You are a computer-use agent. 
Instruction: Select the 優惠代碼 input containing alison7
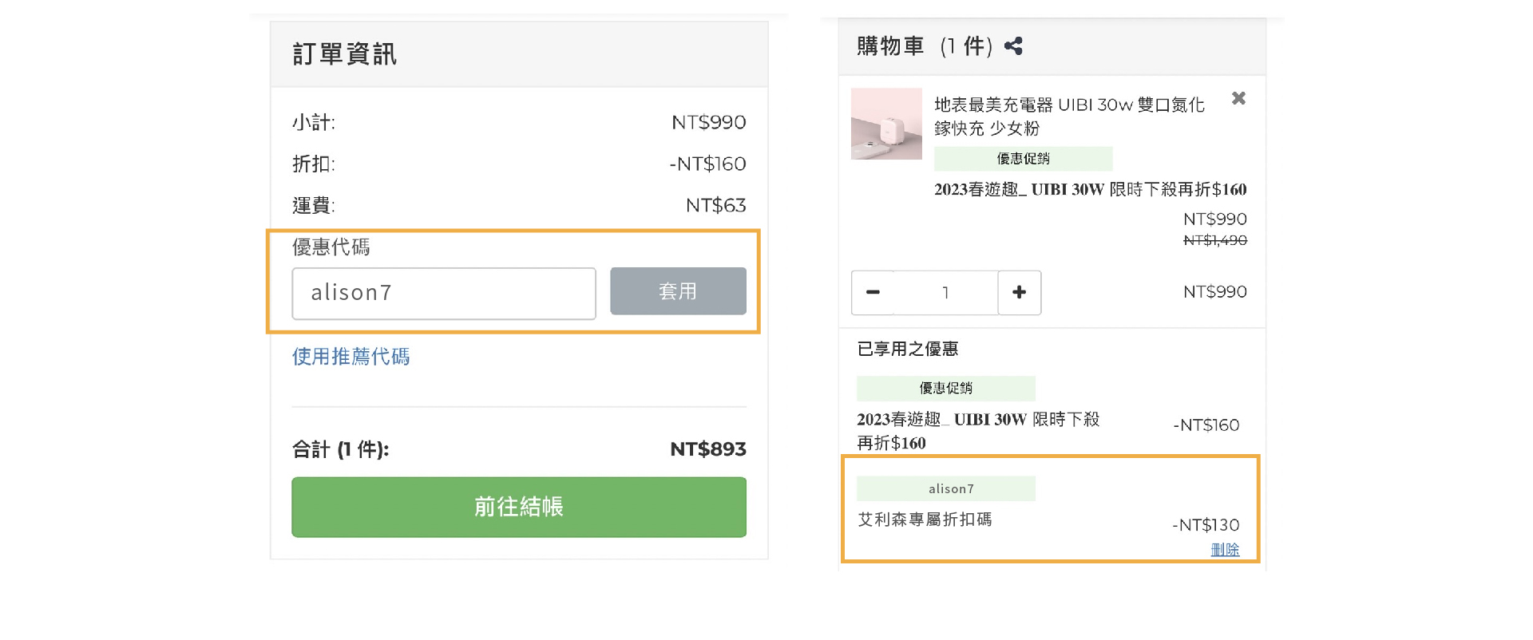click(443, 293)
